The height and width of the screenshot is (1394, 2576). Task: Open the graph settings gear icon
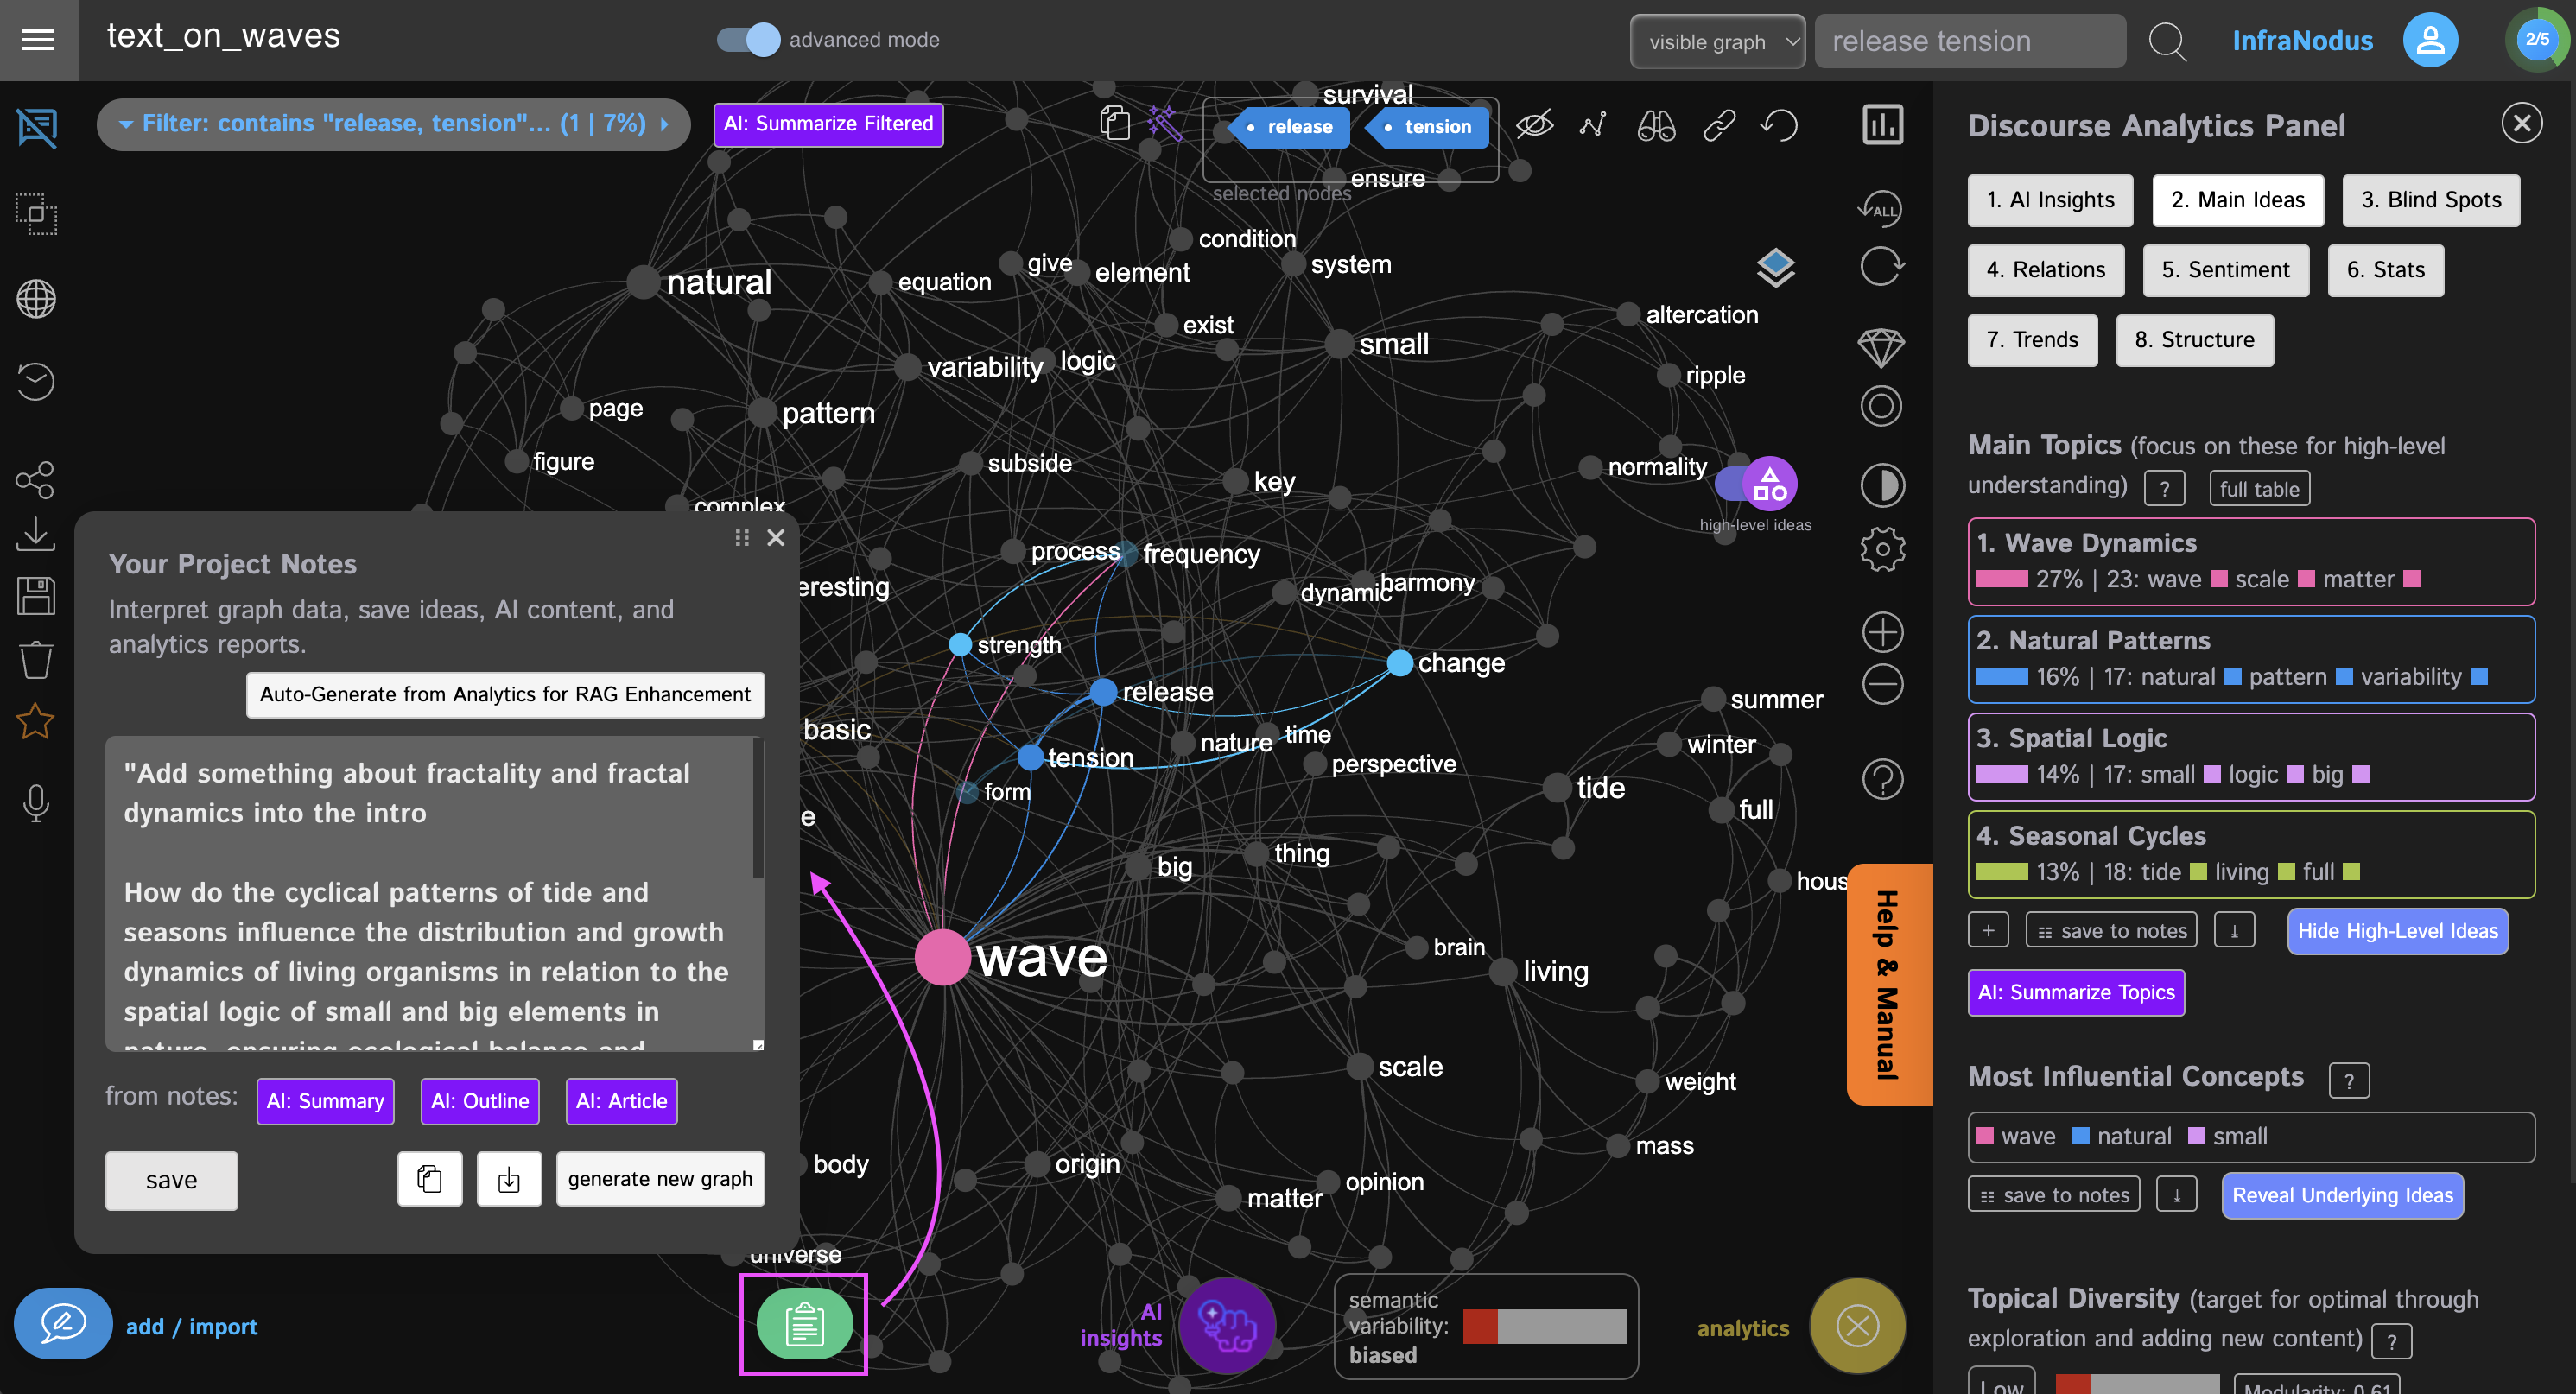(x=1882, y=549)
